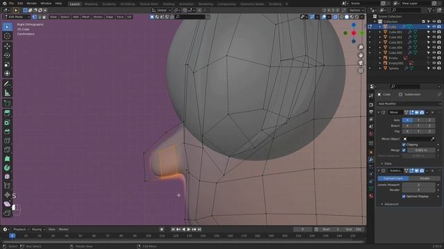Viewport: 444px width, 249px height.
Task: Open the Vertex menu in viewport header
Action: 98,17
